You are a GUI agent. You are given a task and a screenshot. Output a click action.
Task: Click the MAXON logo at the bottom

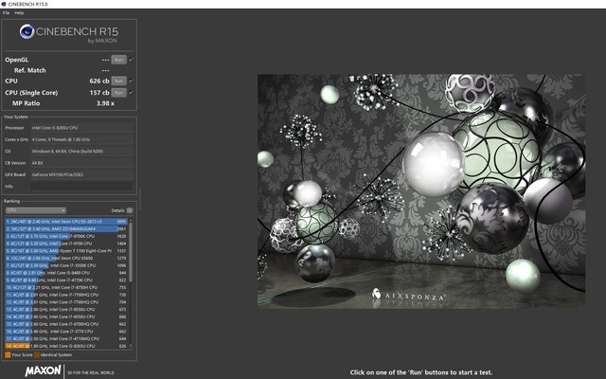coord(43,370)
